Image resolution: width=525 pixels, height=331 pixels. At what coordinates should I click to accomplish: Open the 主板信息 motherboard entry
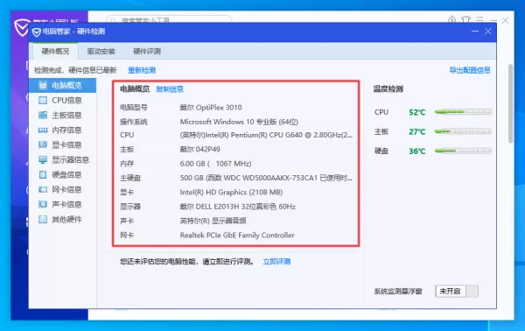(63, 116)
